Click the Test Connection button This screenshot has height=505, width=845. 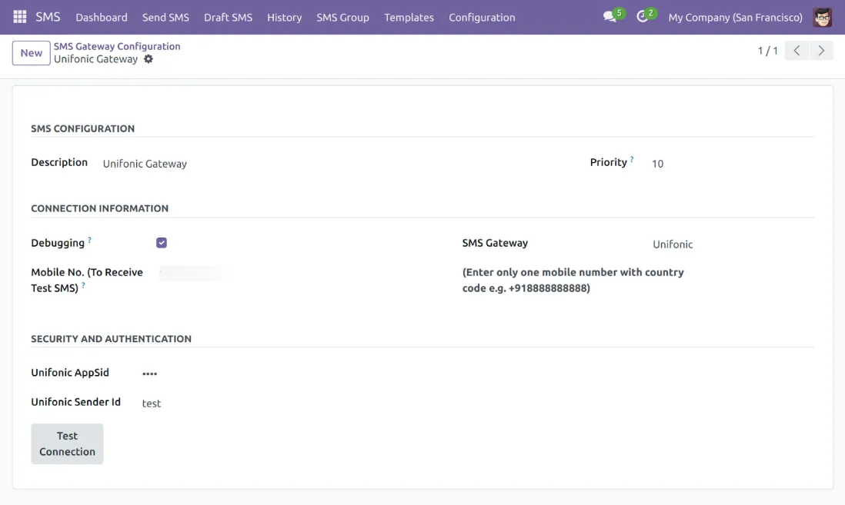click(67, 444)
